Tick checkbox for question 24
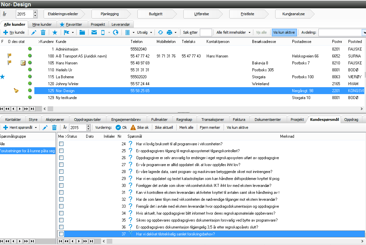Viewport: 366px width, 245px height. pyautogui.click(x=61, y=144)
